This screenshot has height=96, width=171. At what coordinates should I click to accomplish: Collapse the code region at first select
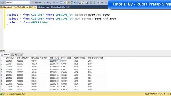click(7, 15)
